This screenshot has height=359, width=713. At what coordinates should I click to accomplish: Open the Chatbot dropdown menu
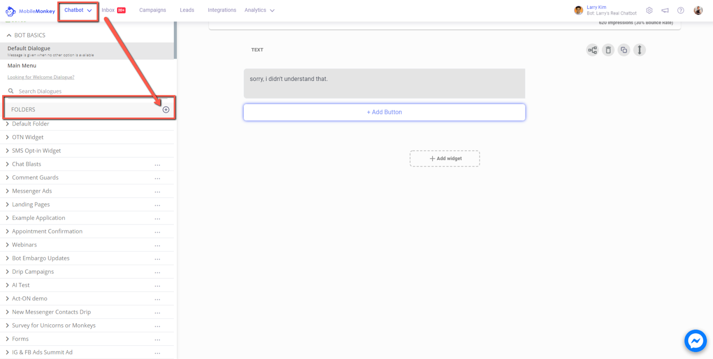click(78, 10)
